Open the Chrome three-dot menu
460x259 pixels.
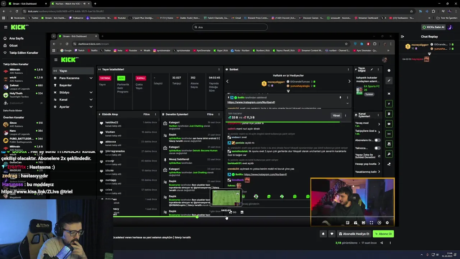(456, 11)
